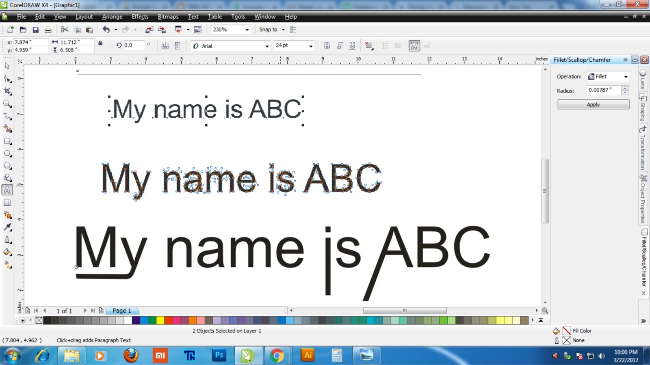The height and width of the screenshot is (365, 650).
Task: Open the Text menu
Action: (193, 17)
